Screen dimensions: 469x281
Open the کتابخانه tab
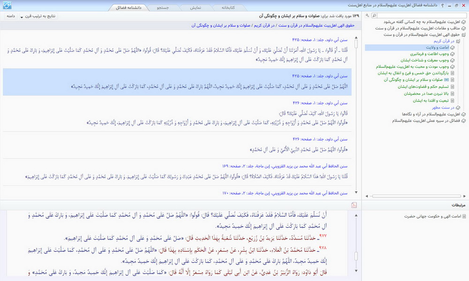228,8
